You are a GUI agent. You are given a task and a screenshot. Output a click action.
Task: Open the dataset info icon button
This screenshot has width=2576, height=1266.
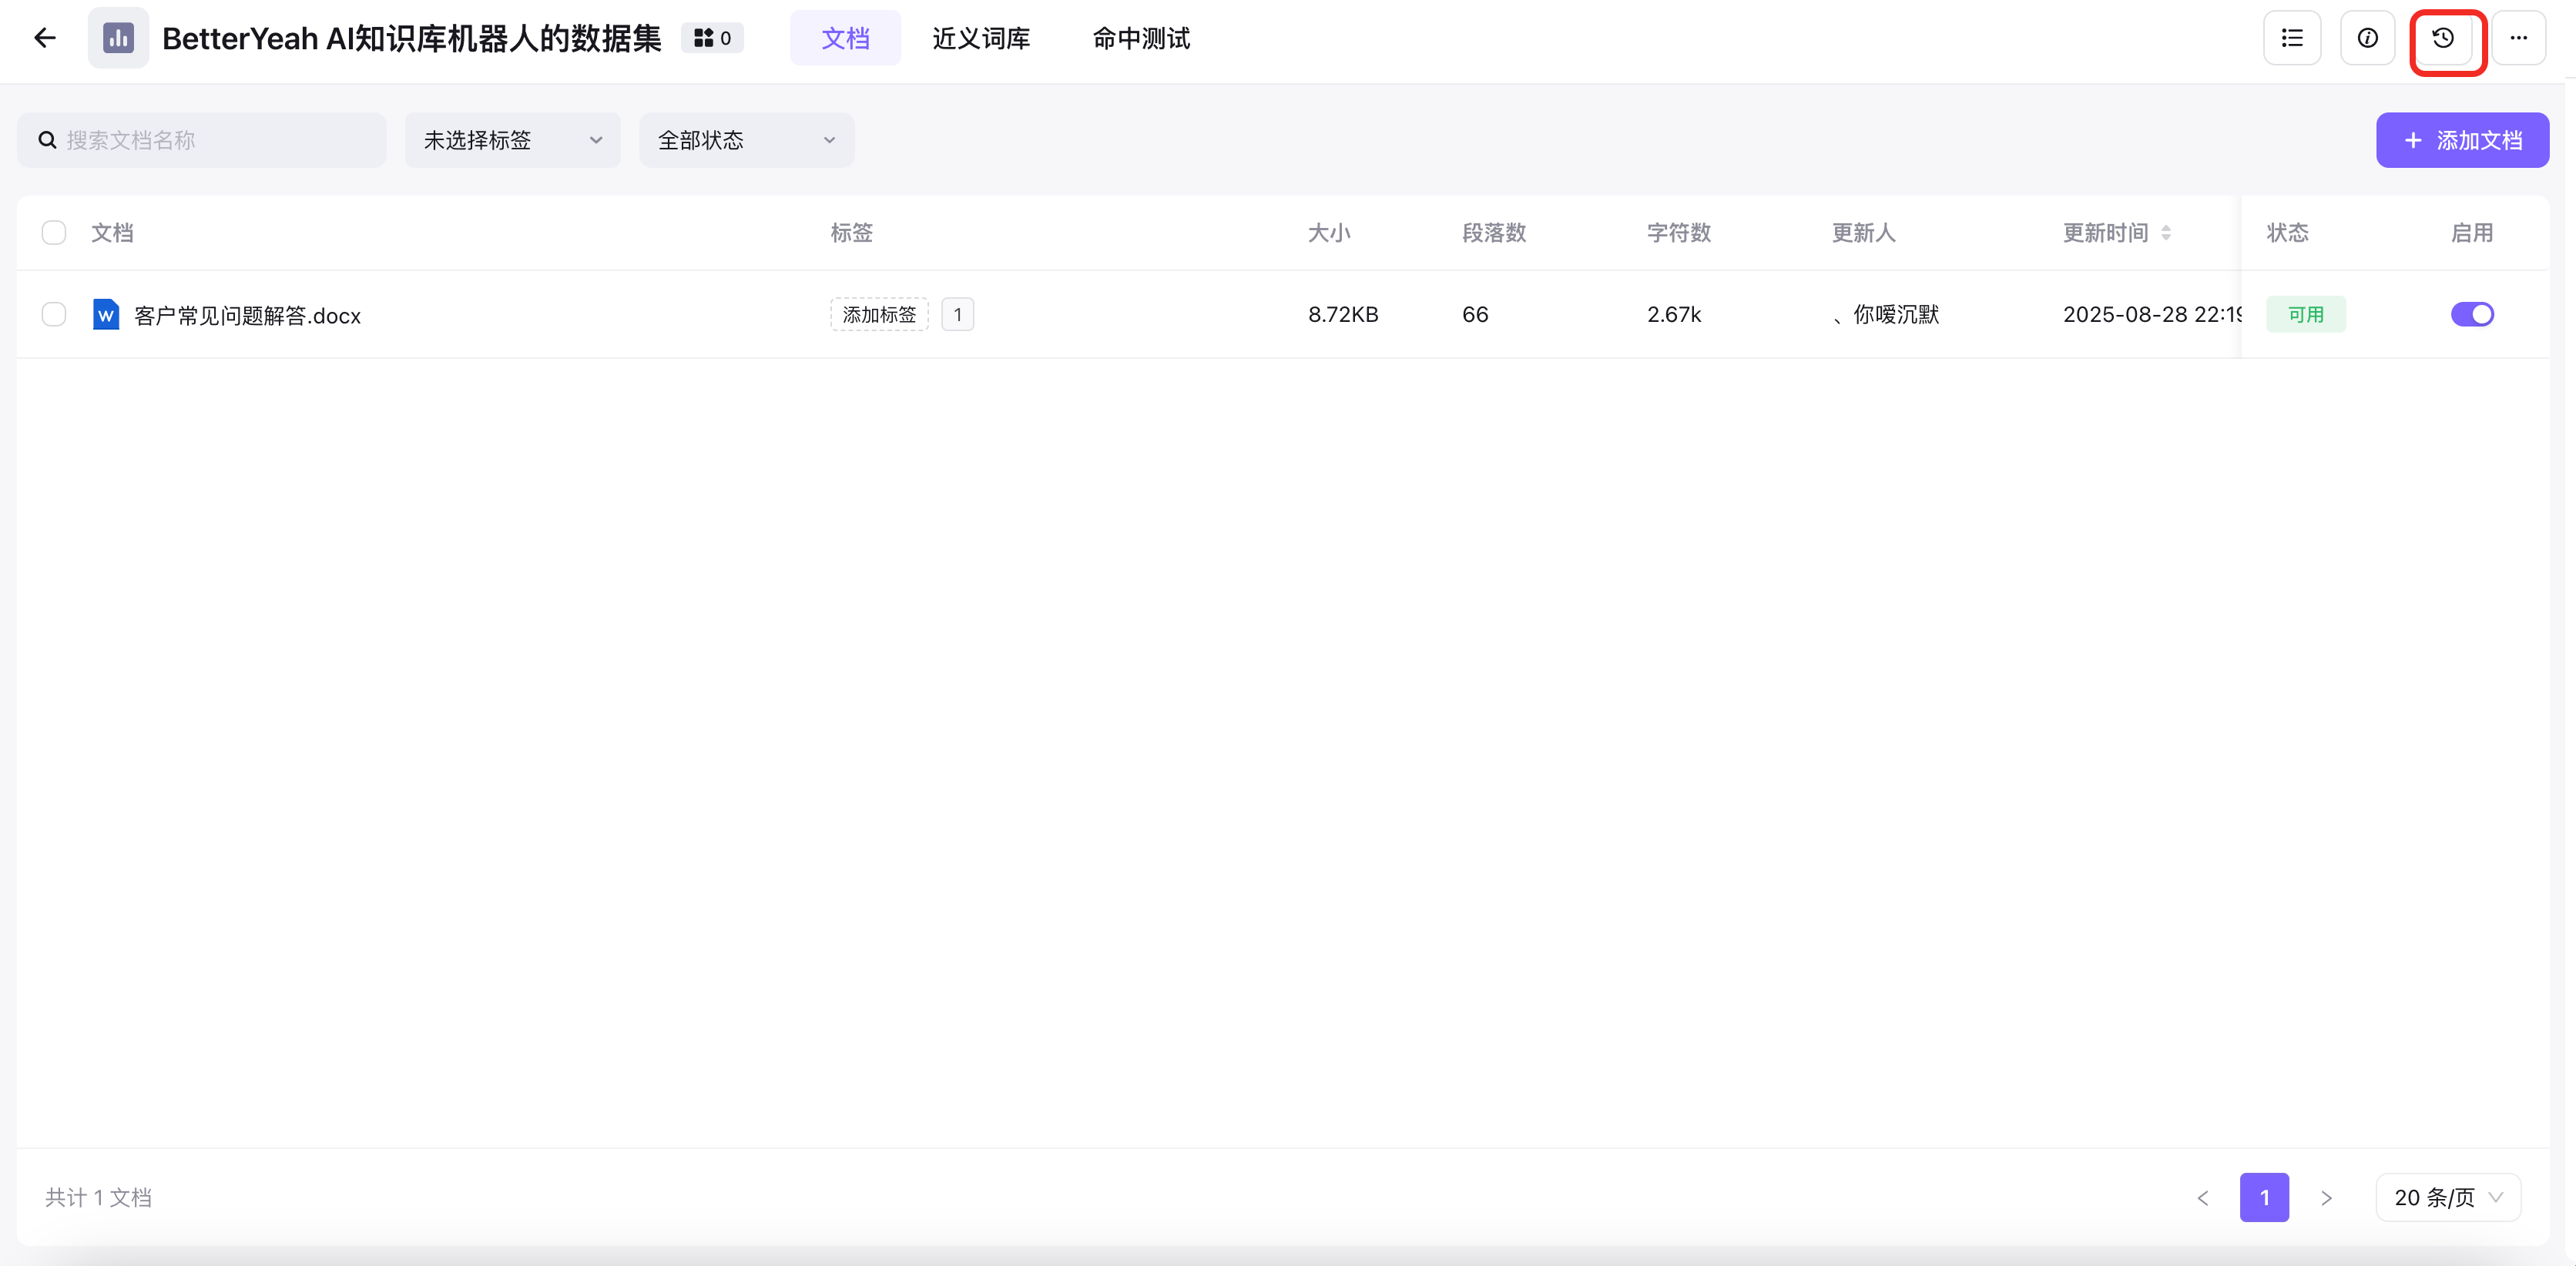[x=2367, y=38]
